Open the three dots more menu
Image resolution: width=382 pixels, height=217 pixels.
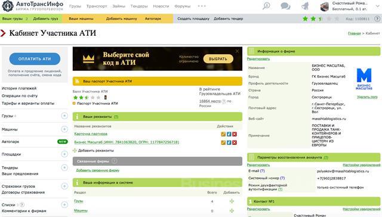(x=202, y=6)
